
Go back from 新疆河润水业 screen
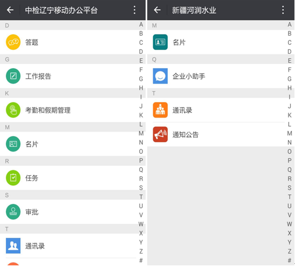pos(157,10)
